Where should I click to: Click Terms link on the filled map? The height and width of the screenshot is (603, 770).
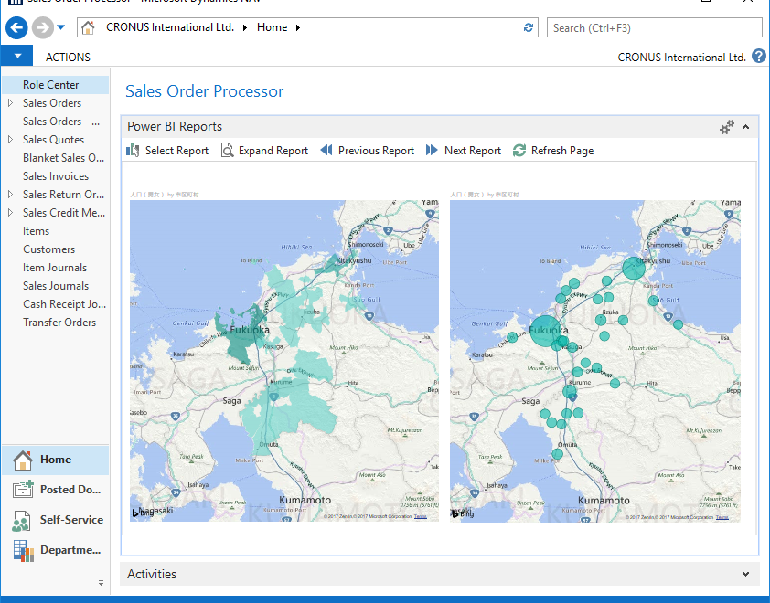click(421, 516)
